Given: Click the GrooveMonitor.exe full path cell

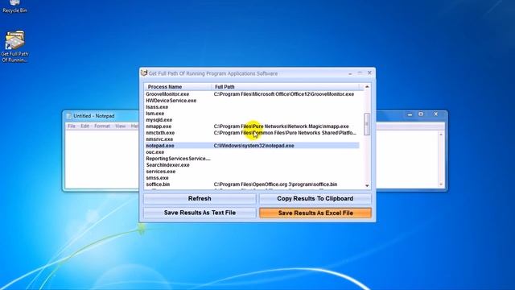Looking at the screenshot, I should [x=284, y=94].
